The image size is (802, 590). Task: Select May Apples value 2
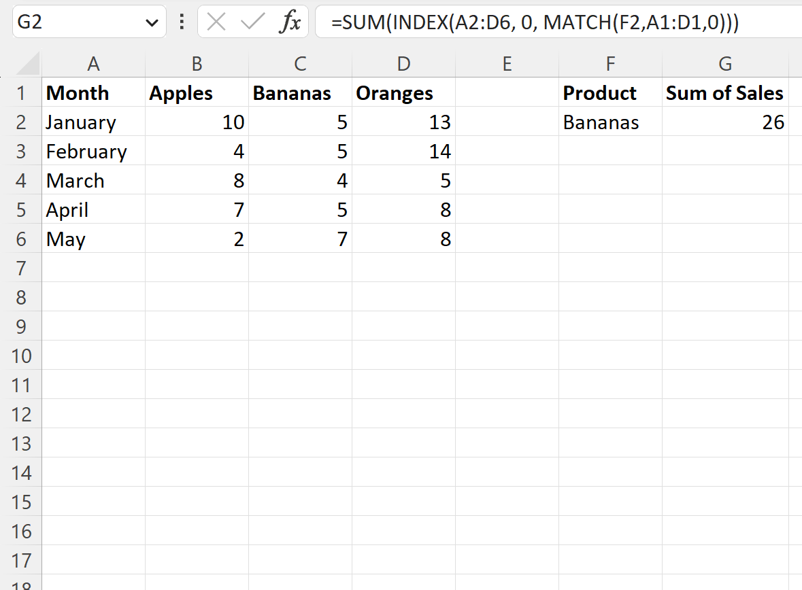(x=197, y=239)
